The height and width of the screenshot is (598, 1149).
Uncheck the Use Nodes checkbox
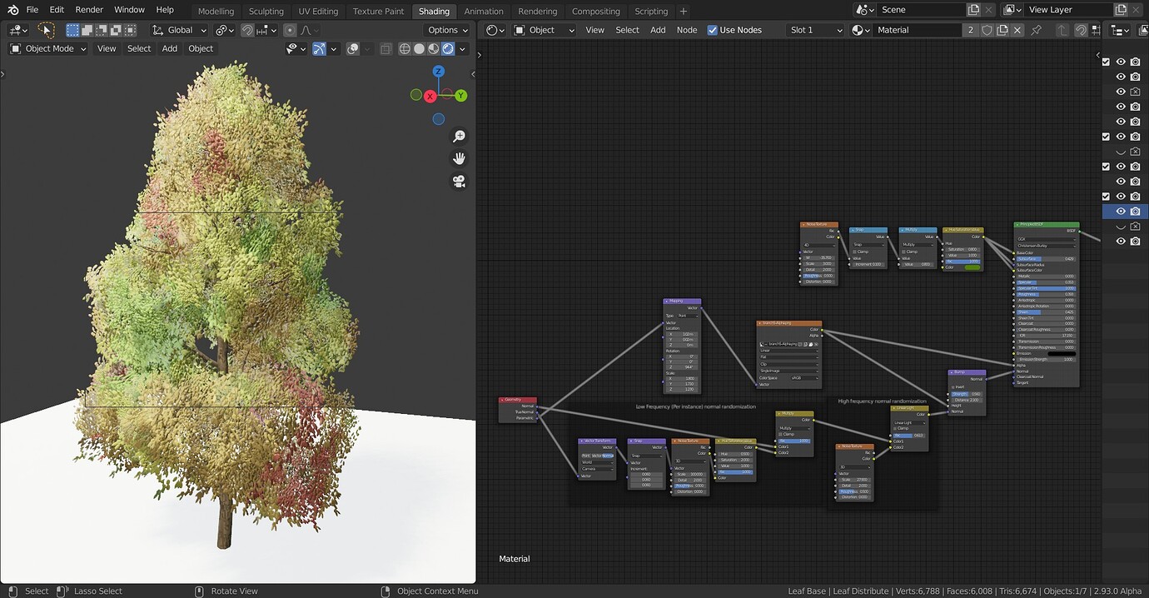[x=713, y=30]
